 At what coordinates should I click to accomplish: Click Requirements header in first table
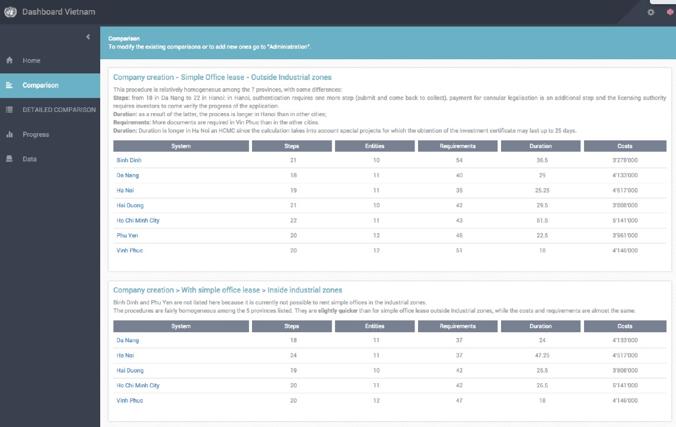(x=457, y=146)
